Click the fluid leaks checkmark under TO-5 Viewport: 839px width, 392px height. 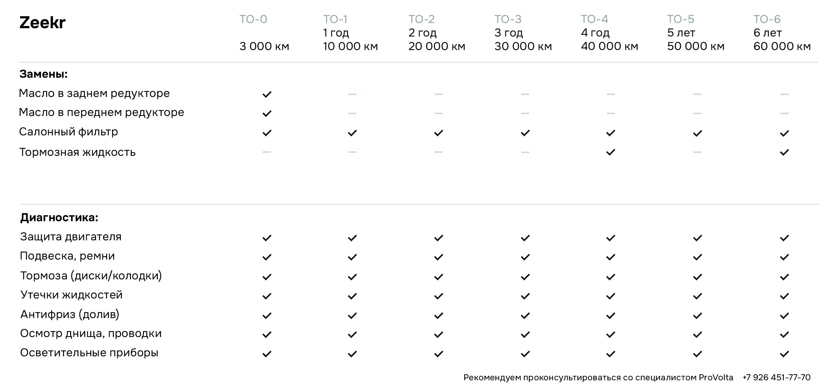697,296
